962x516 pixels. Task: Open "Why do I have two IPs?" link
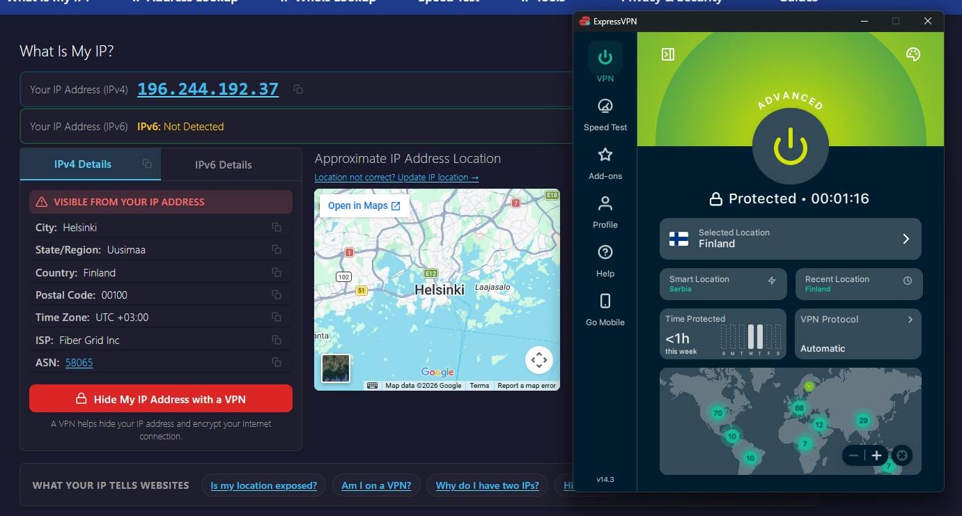click(x=488, y=485)
